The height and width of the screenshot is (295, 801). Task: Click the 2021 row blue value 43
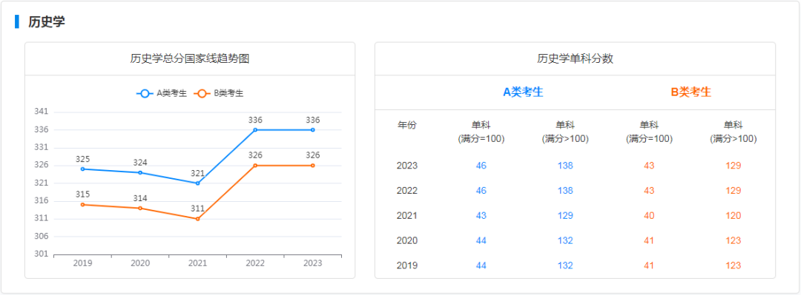pyautogui.click(x=481, y=215)
